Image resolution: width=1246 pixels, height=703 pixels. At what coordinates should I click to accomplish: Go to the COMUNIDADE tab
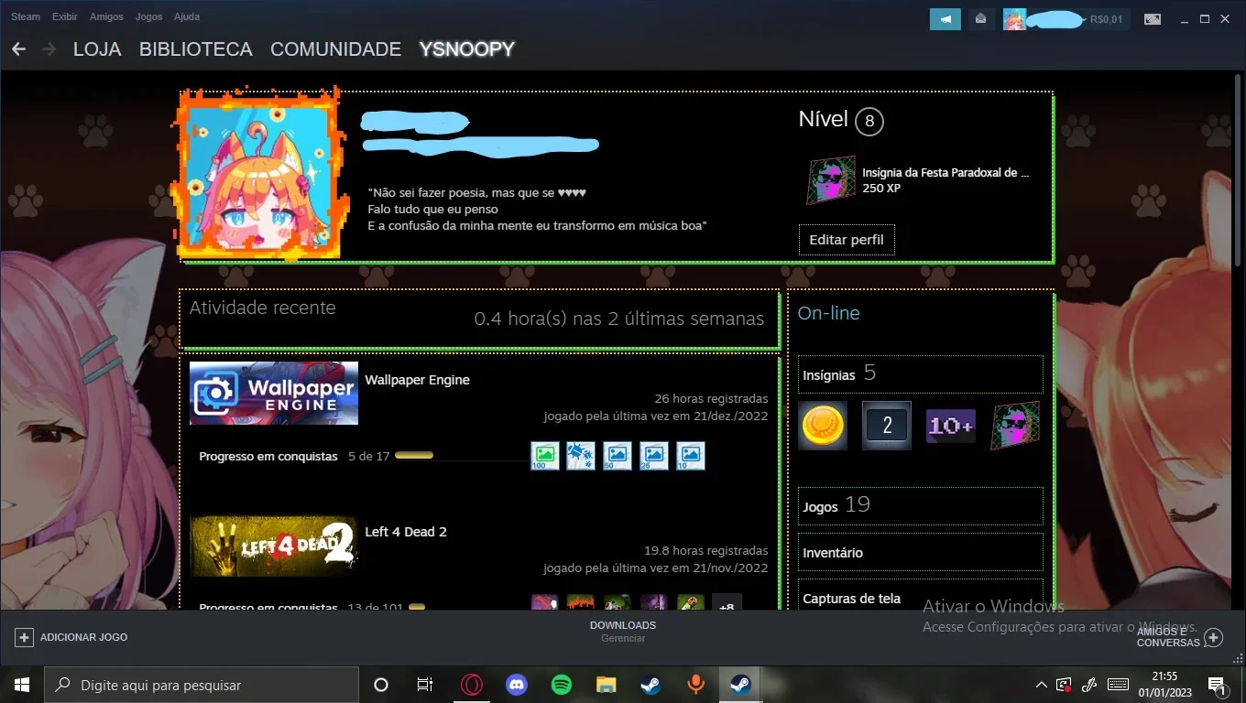coord(335,49)
